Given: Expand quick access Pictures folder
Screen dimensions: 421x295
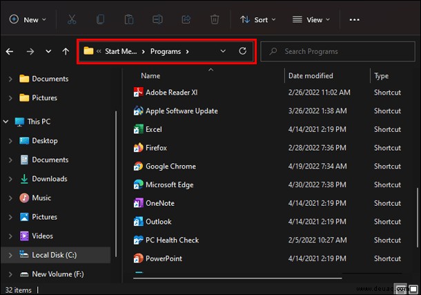Looking at the screenshot, I should 10,98.
